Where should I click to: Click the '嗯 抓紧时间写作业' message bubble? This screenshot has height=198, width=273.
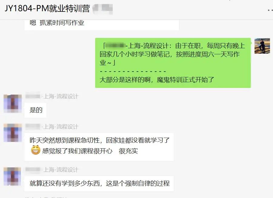[x=102, y=25]
